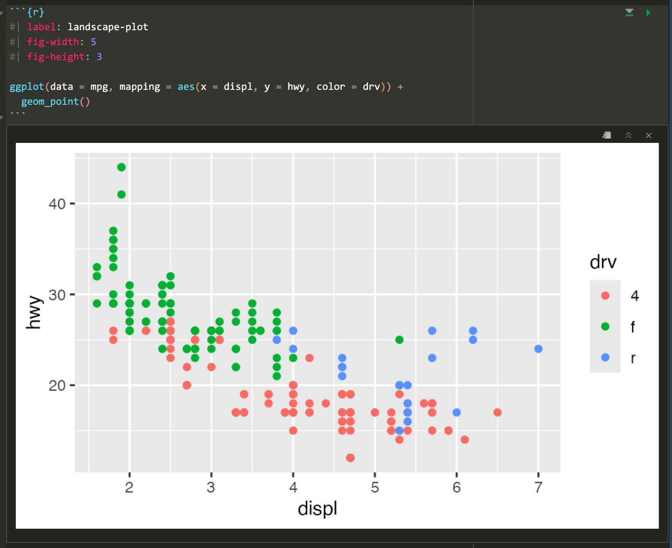Click the fold marker at the chunk's closing backticks
The image size is (672, 548).
pyautogui.click(x=2, y=117)
